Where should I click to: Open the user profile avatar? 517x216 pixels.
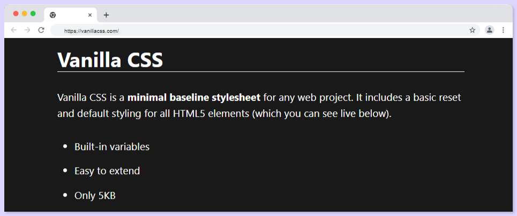click(489, 31)
